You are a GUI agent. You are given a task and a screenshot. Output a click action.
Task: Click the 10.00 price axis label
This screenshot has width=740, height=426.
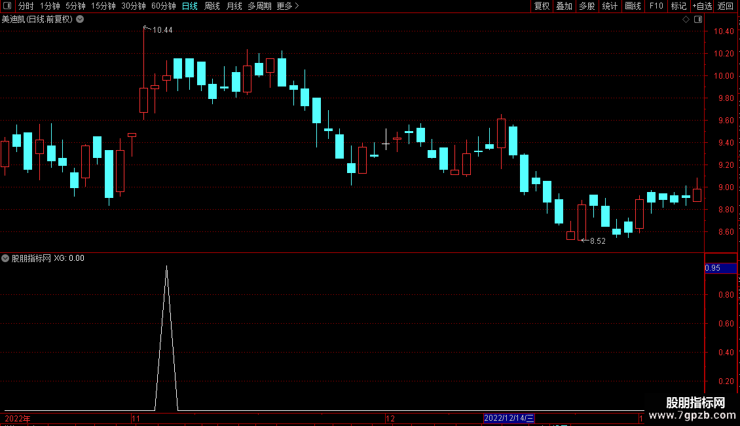(x=724, y=76)
